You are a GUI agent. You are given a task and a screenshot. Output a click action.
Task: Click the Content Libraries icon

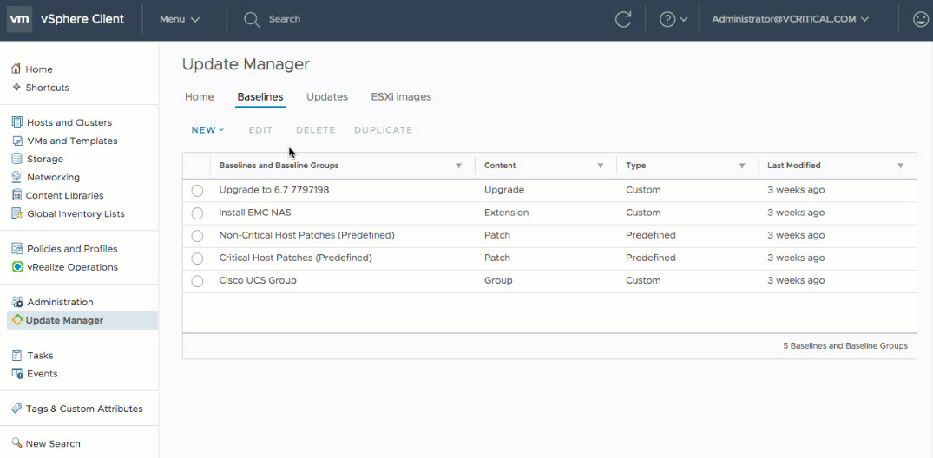tap(16, 195)
